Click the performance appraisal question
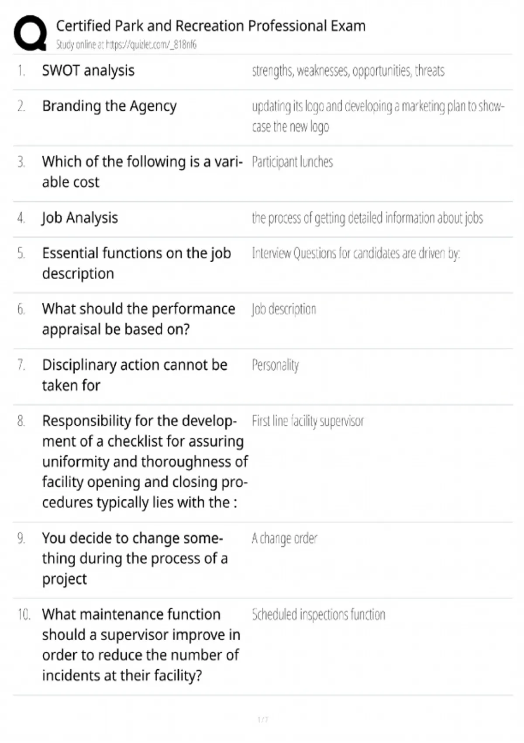 click(x=138, y=319)
